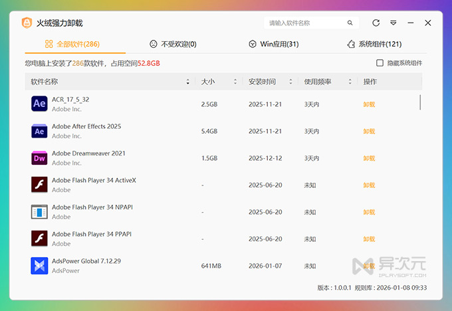Click the 1.5GB size cell
452x311 pixels.
click(x=209, y=158)
